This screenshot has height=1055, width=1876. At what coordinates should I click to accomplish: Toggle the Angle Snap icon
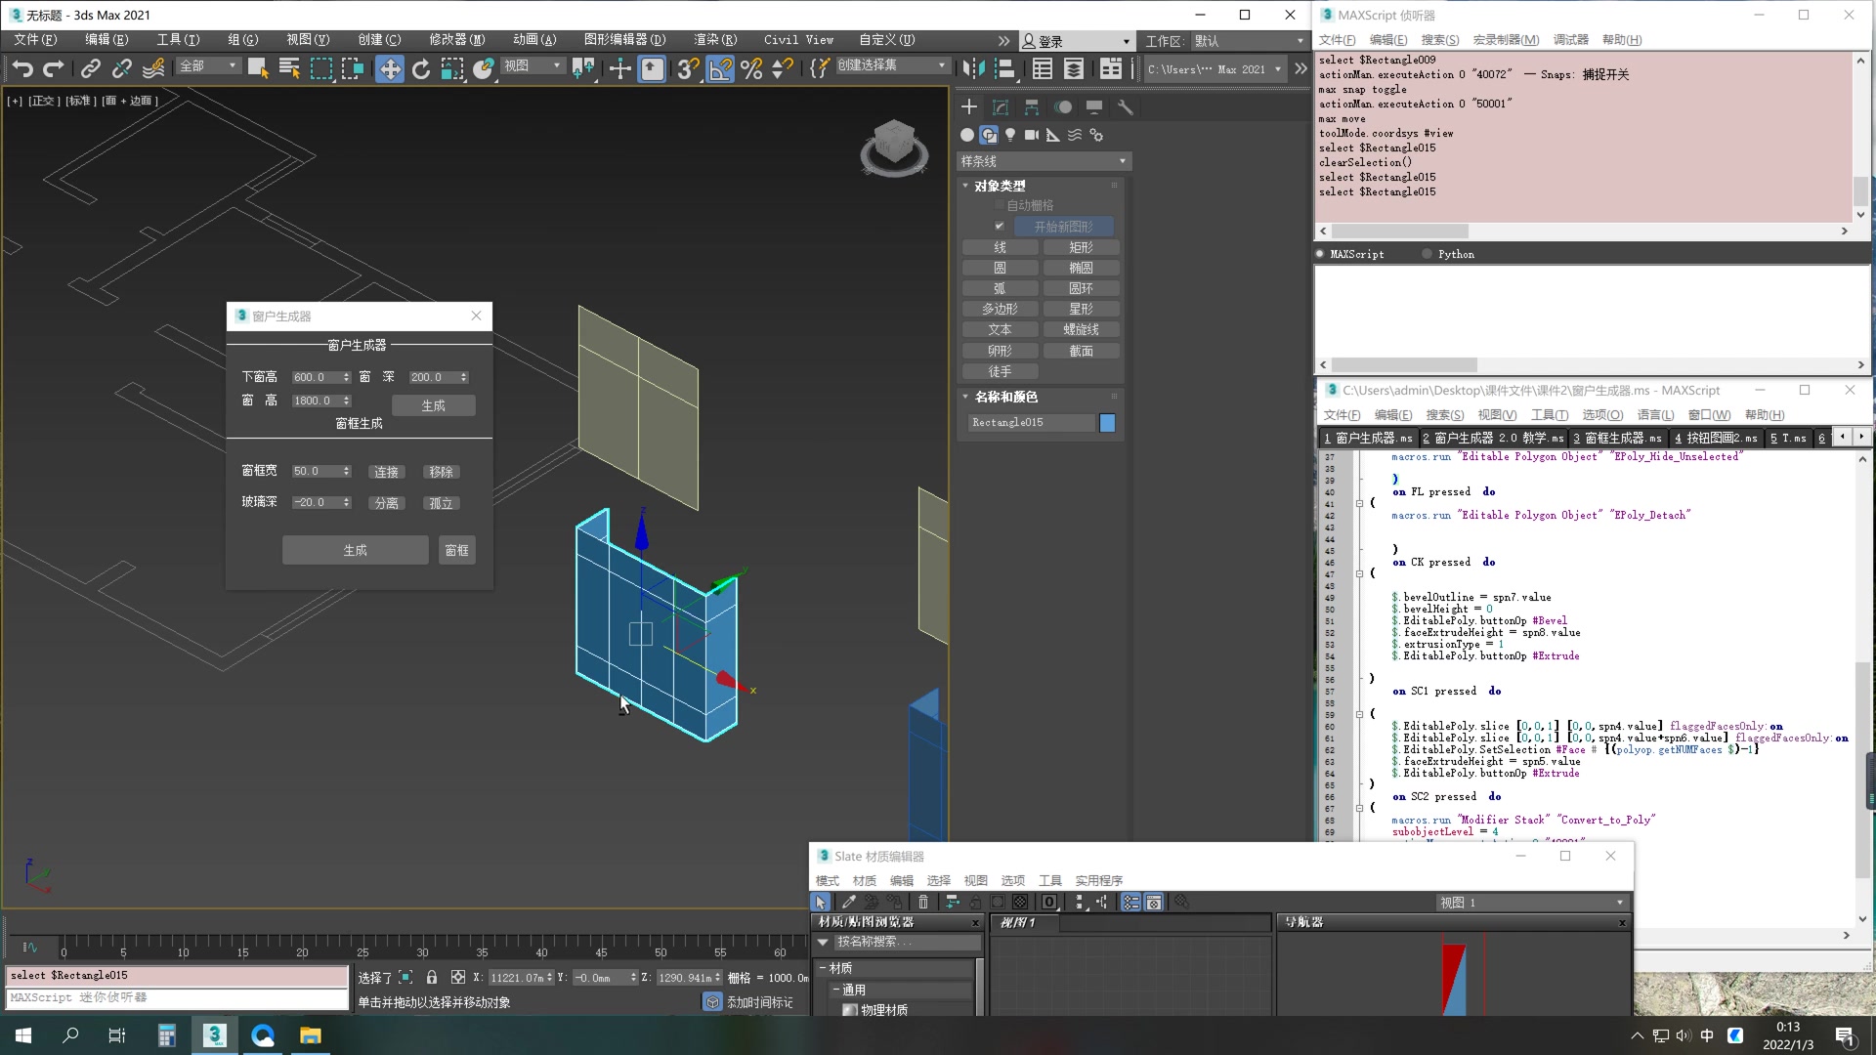(720, 68)
